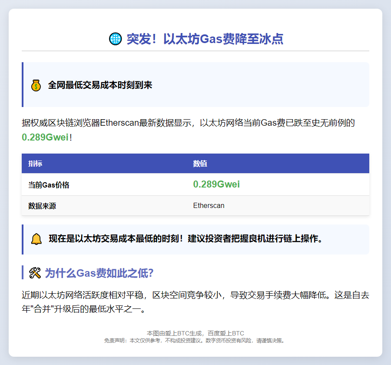The height and width of the screenshot is (365, 391).
Task: Click the advice text '现在是以太坊交易成本最低的时刻'
Action: (x=113, y=239)
